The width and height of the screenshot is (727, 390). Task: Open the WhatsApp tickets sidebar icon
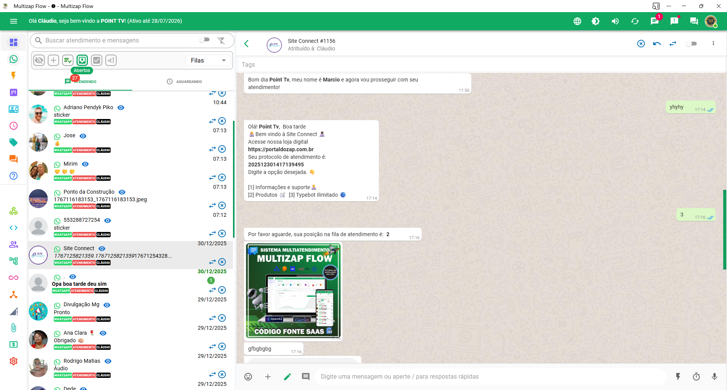(14, 59)
